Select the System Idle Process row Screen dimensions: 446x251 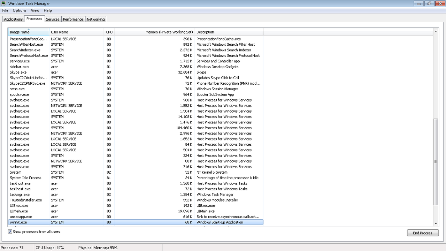click(x=25, y=178)
